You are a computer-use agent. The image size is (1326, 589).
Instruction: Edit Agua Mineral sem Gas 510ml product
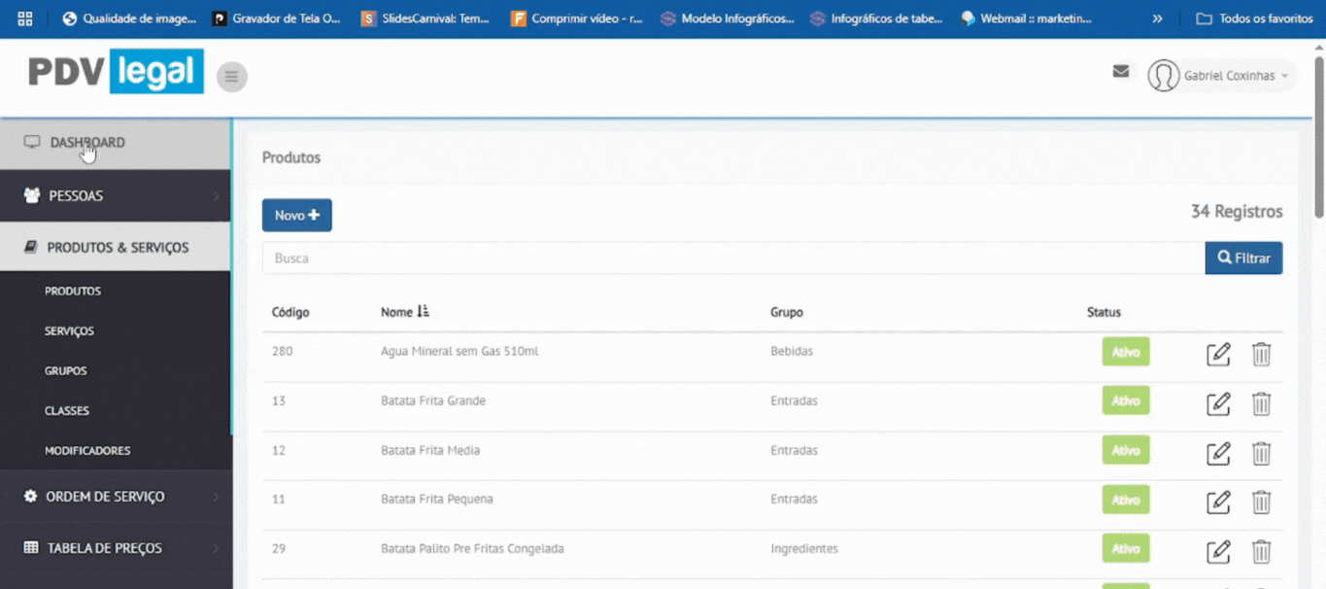[1218, 354]
